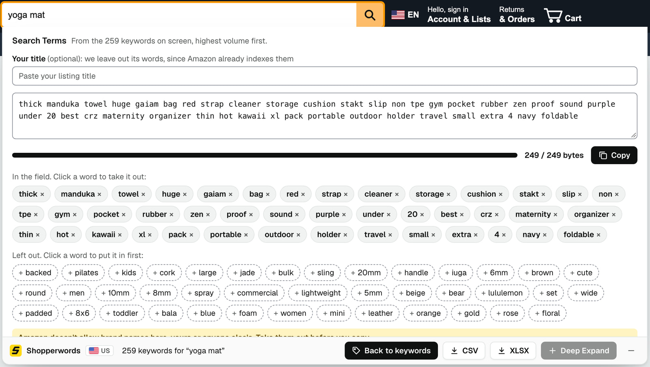The image size is (650, 367).
Task: Remove the foldable chip
Action: pos(582,235)
